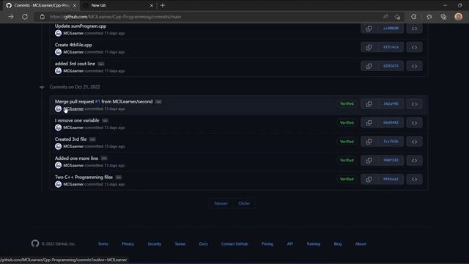Expand description of added 3rd cout line

(101, 64)
